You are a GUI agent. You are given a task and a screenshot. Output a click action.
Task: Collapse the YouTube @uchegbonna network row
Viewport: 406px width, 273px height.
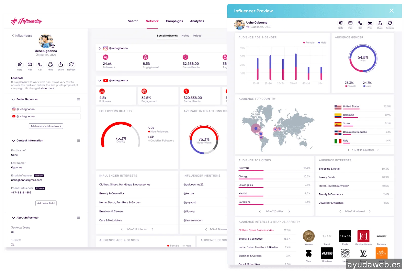pyautogui.click(x=100, y=81)
